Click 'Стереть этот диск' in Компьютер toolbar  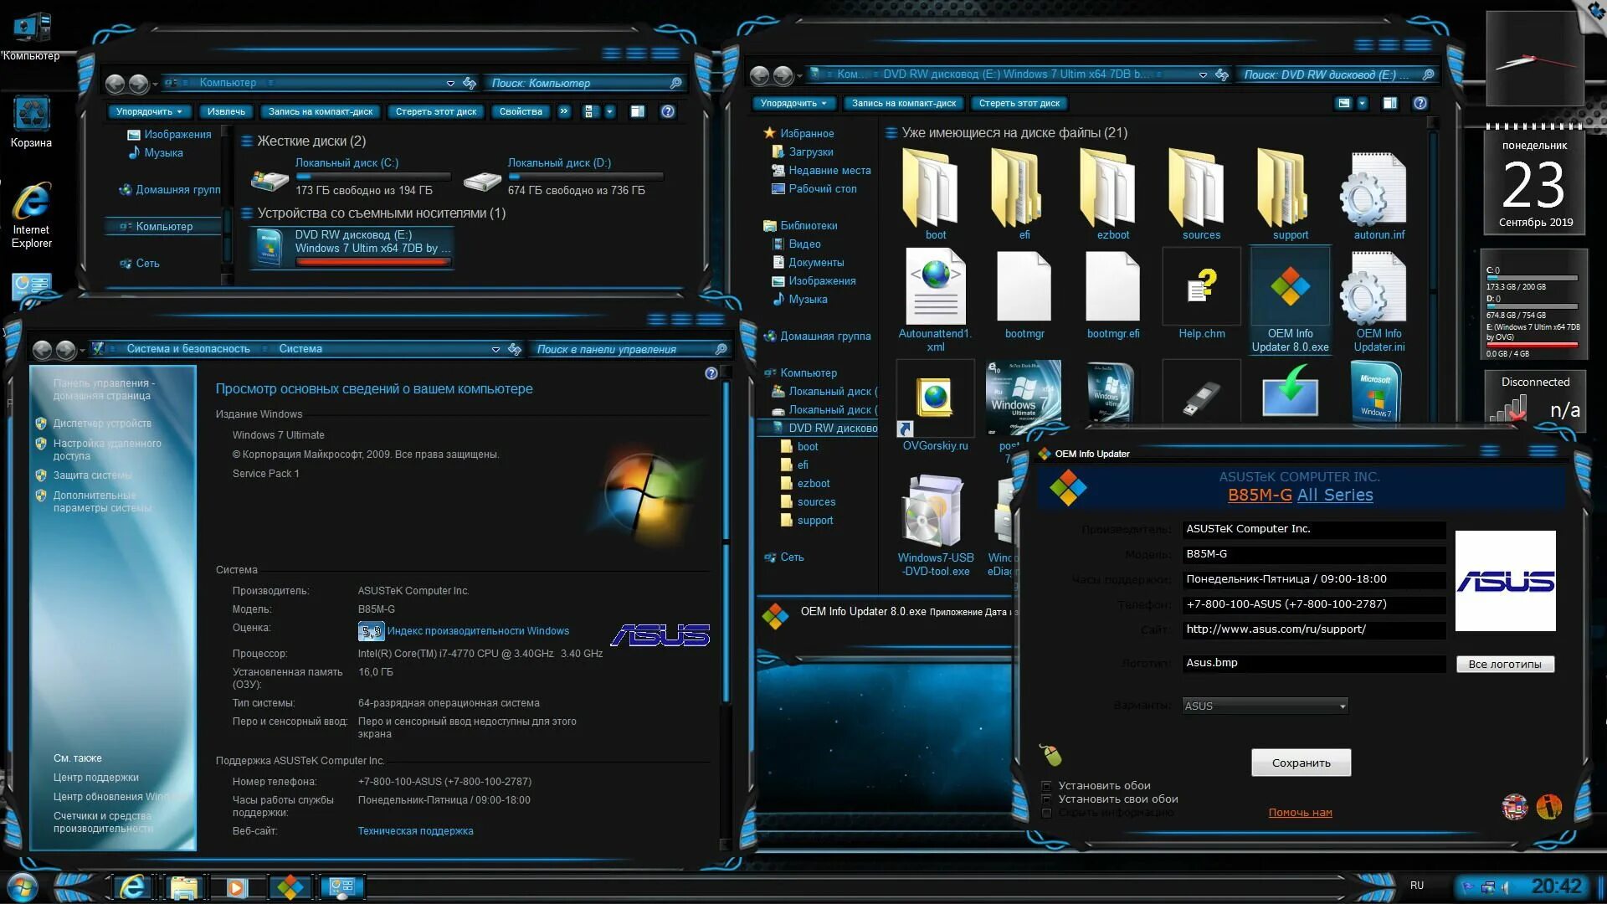point(436,111)
